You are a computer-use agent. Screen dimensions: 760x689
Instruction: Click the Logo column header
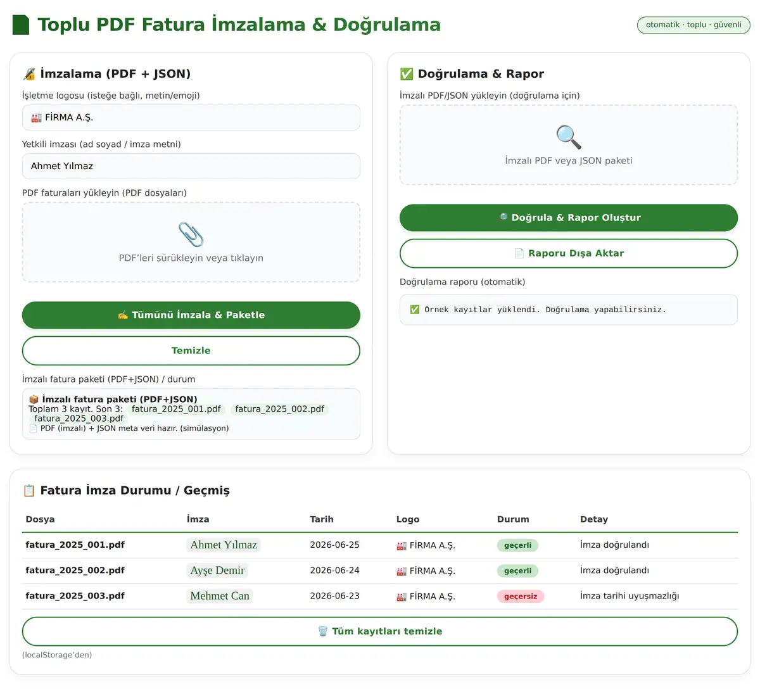click(x=408, y=519)
